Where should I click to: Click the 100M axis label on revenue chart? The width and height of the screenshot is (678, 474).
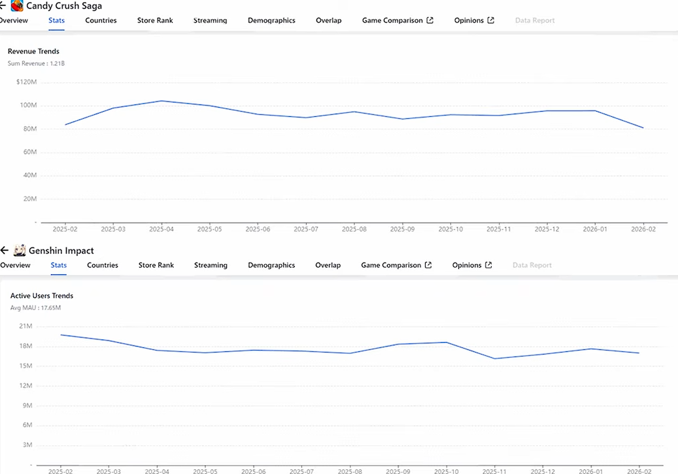[x=28, y=105]
